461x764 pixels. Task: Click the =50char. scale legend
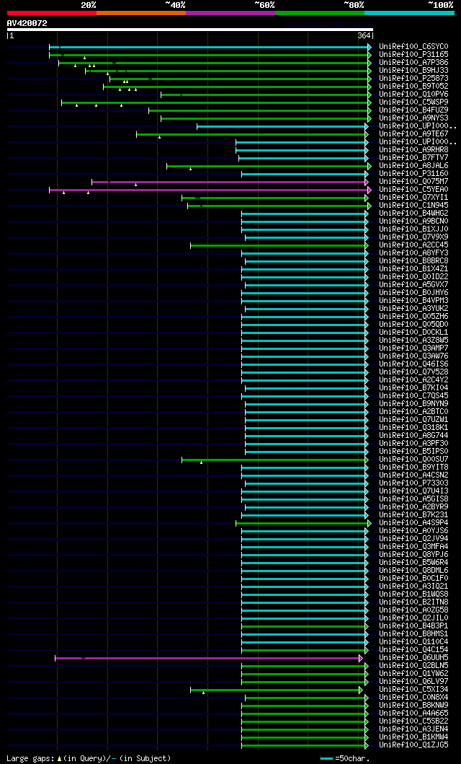click(345, 758)
